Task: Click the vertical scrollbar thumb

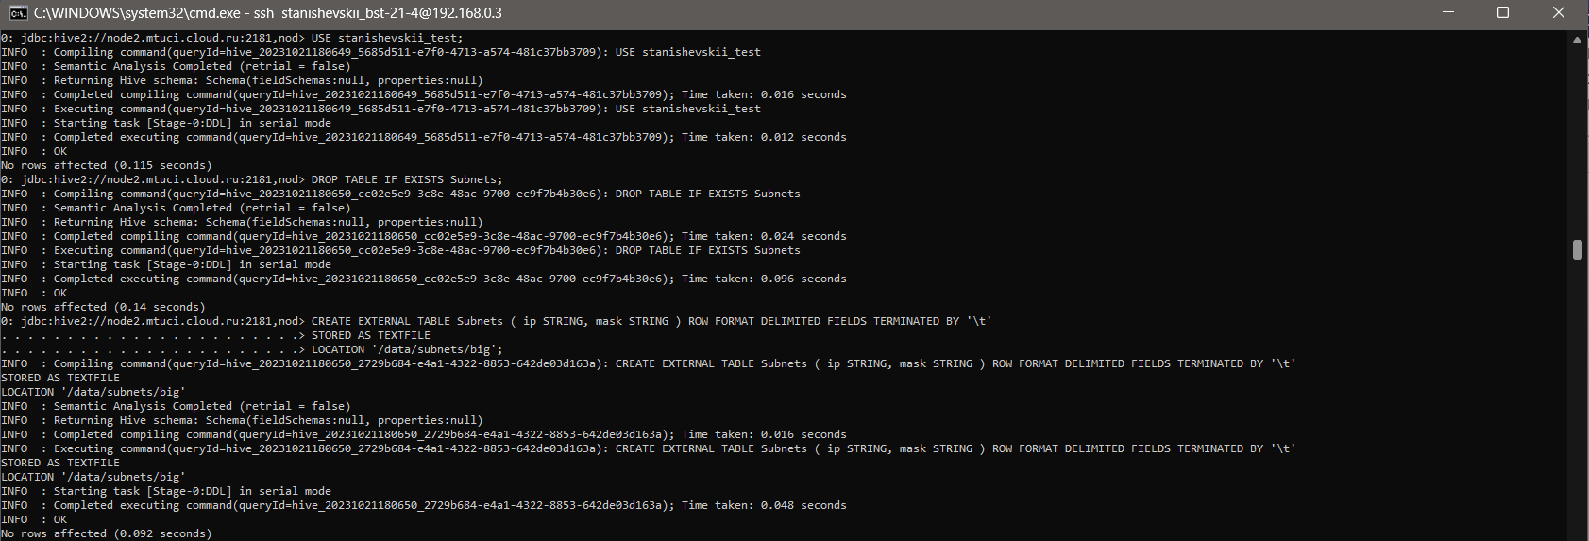Action: [x=1577, y=249]
